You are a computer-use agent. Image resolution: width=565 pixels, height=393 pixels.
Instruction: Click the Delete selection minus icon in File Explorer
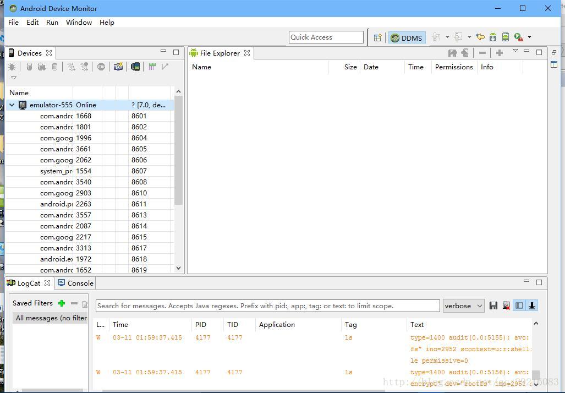[x=482, y=53]
